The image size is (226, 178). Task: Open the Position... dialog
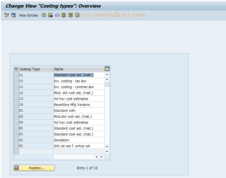click(x=34, y=168)
